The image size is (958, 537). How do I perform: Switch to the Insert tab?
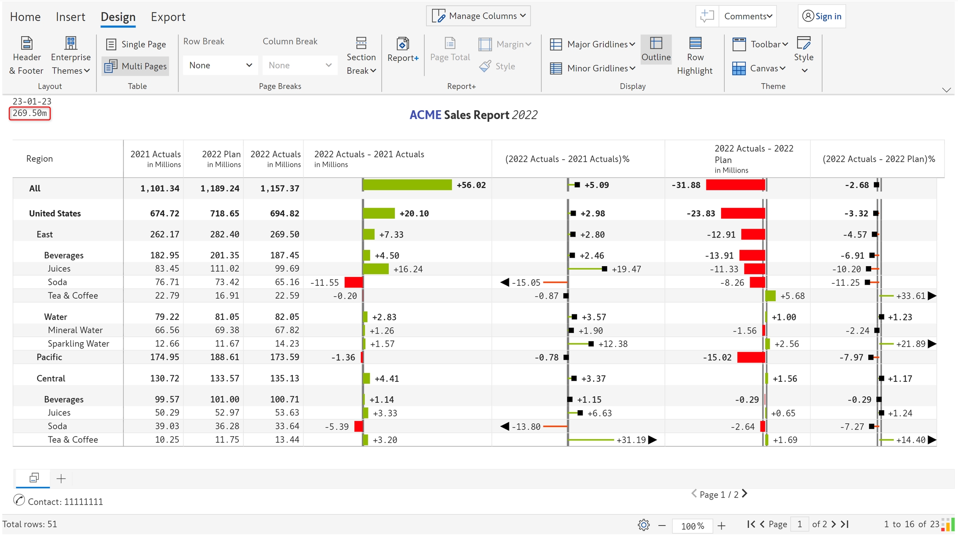(70, 17)
